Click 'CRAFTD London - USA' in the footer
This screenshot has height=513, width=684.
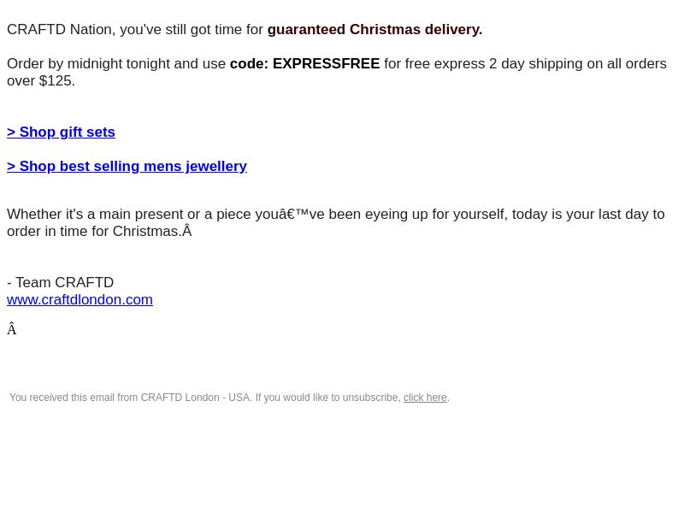tap(196, 398)
